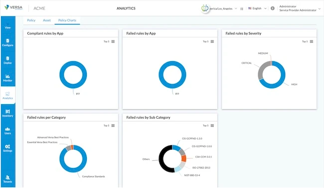
Task: Open Top 5 selector on Failed rules by Severity
Action: pyautogui.click(x=305, y=41)
